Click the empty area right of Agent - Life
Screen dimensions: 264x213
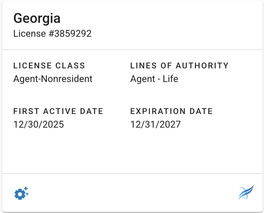(218, 79)
